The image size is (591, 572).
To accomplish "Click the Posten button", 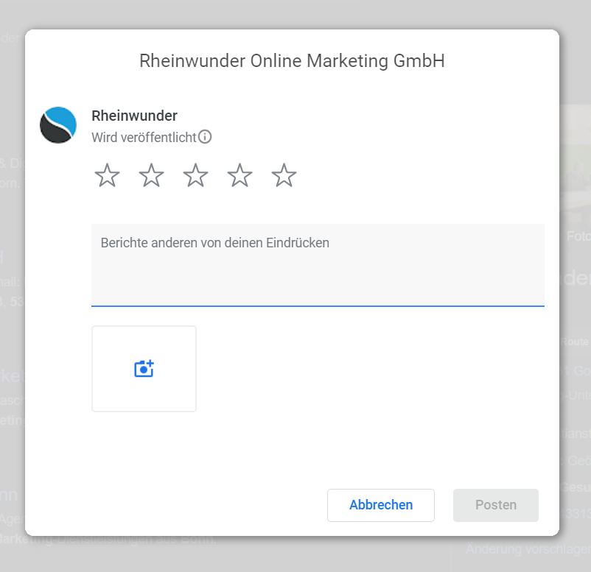I will pos(496,505).
